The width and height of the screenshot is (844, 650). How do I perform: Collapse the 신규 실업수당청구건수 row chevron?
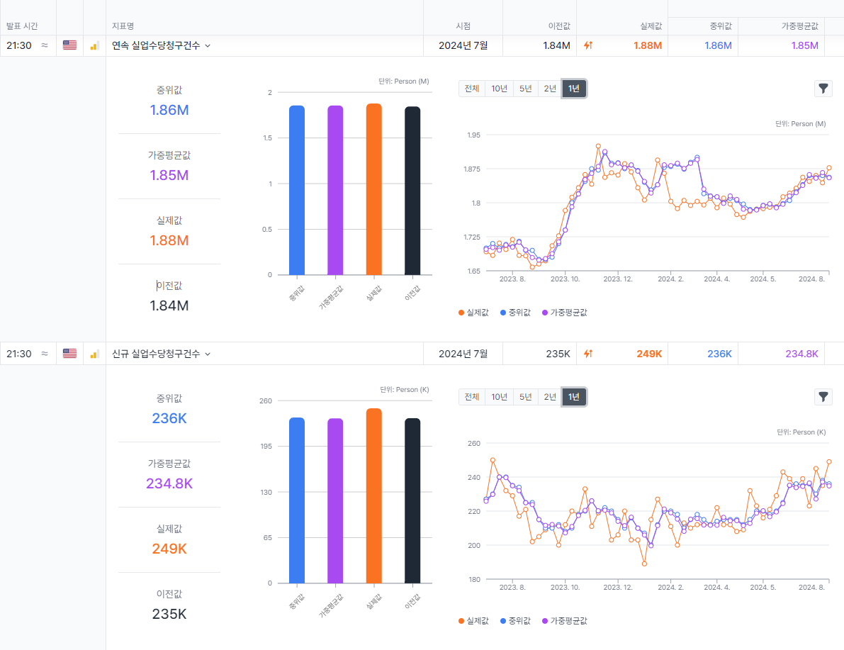(x=208, y=354)
